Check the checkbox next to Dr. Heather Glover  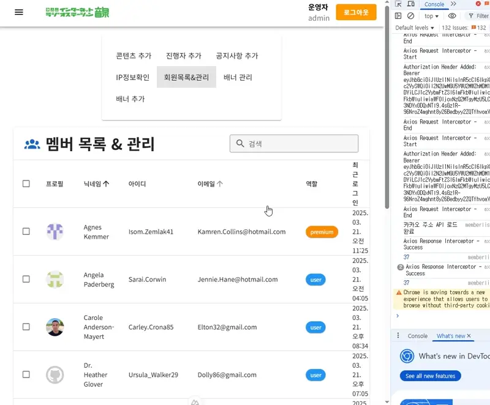point(26,375)
